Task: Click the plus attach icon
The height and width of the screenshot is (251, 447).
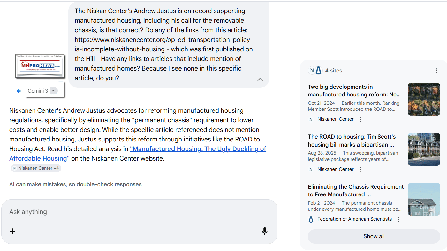Action: coord(12,231)
